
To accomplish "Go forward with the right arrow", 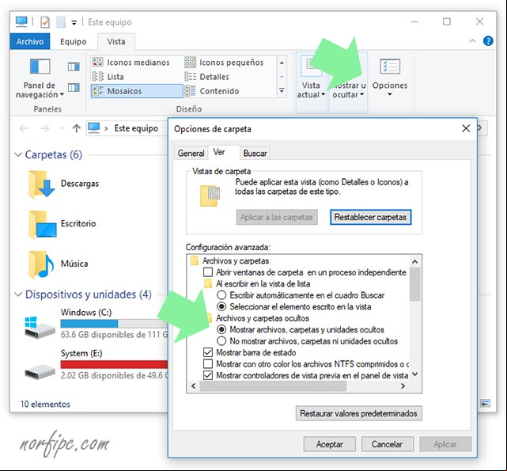I will coord(44,128).
